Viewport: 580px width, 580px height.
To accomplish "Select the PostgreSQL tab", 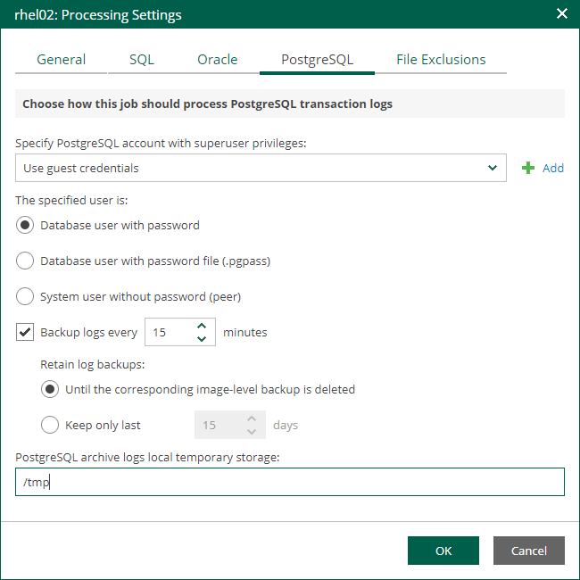I will [317, 60].
